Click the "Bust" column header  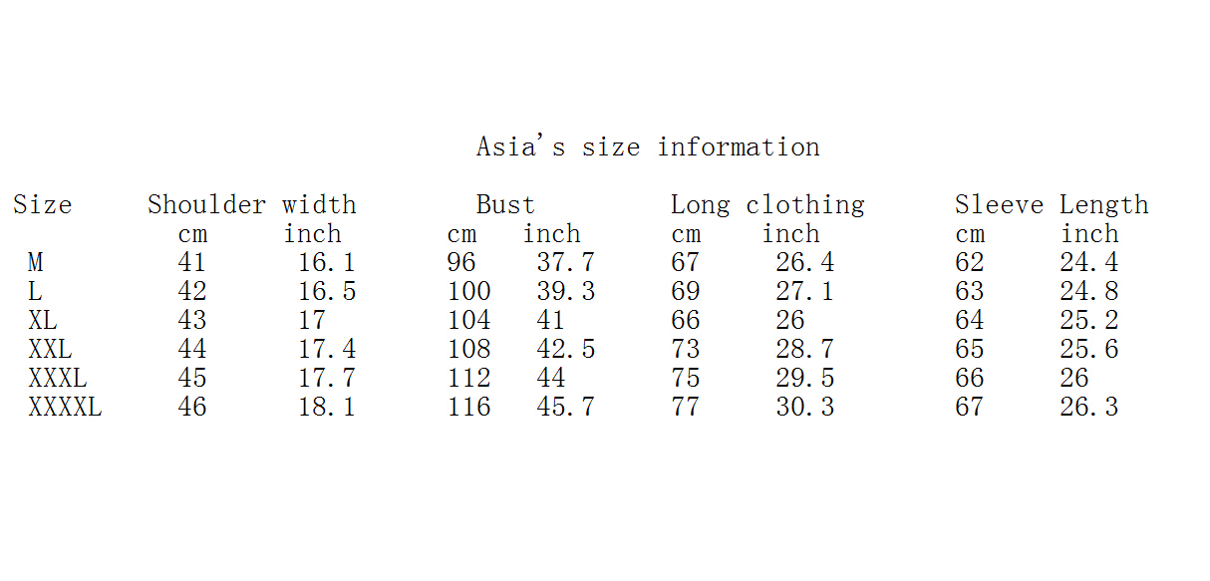coord(505,205)
